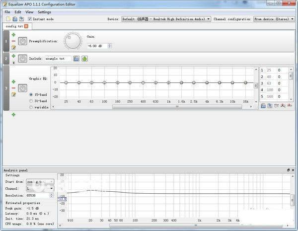The height and width of the screenshot is (231, 298).
Task: Add new filter at end of list
Action: pyautogui.click(x=13, y=115)
